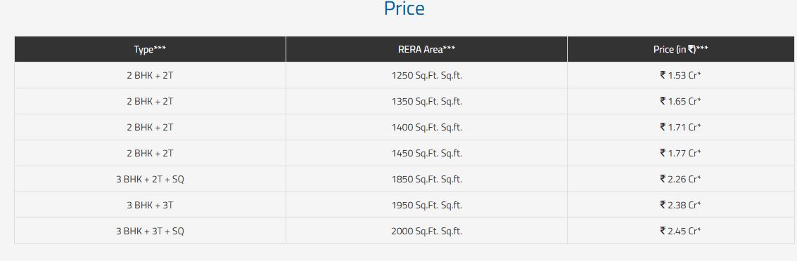Select the 1350 Sq.Ft. area cell
The height and width of the screenshot is (261, 797).
coord(426,101)
